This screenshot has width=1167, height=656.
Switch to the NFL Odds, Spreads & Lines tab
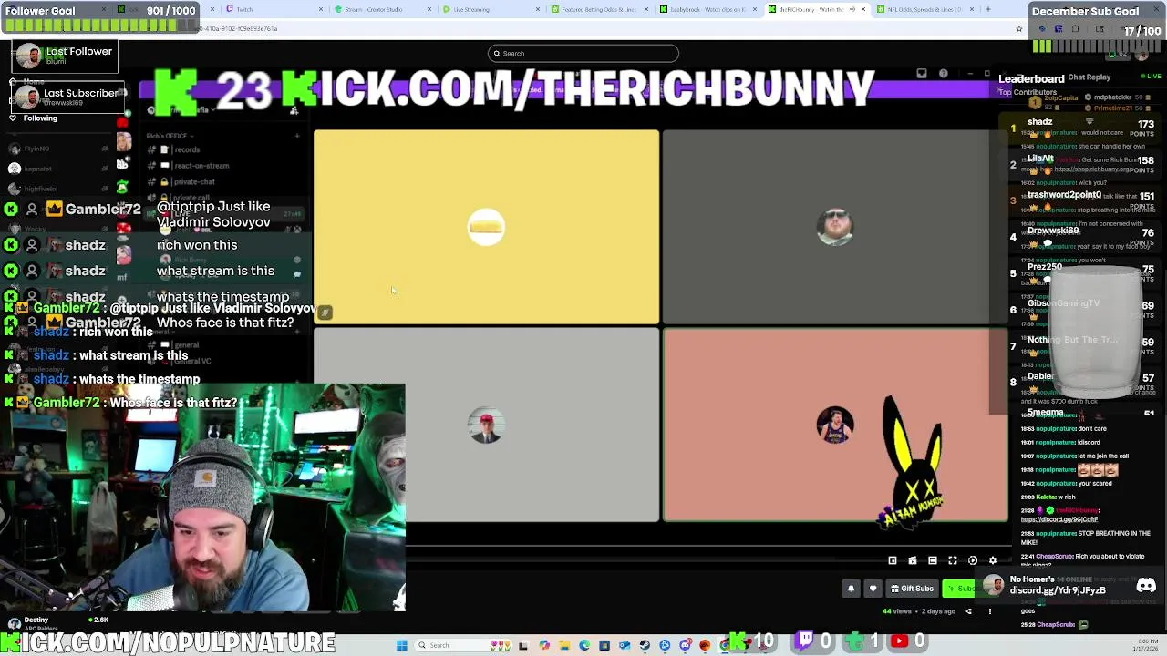tap(923, 9)
